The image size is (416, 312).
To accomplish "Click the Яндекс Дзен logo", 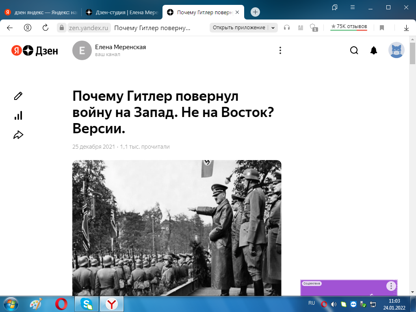I will [x=34, y=50].
